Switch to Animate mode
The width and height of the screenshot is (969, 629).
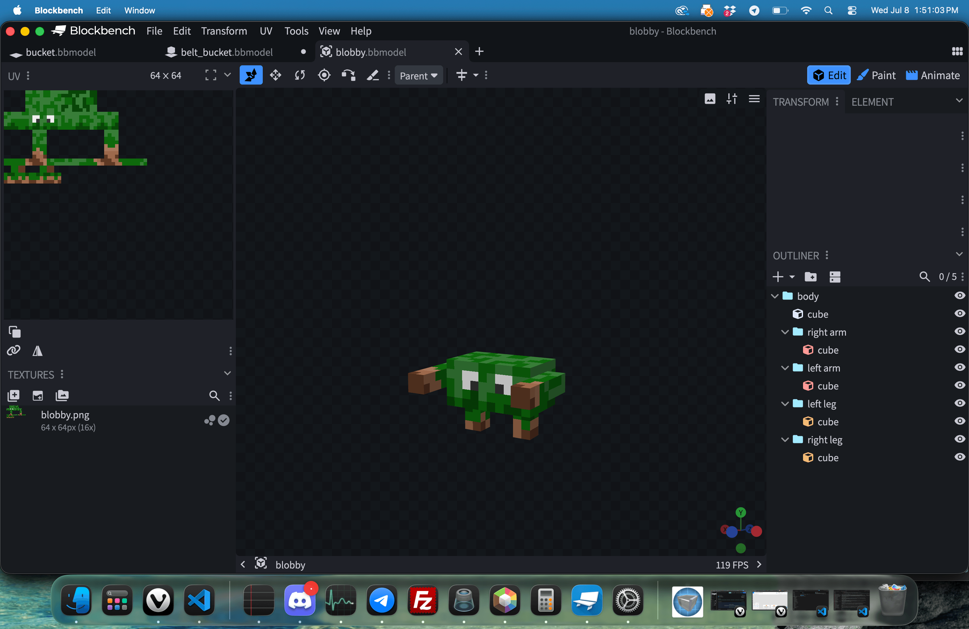[933, 75]
